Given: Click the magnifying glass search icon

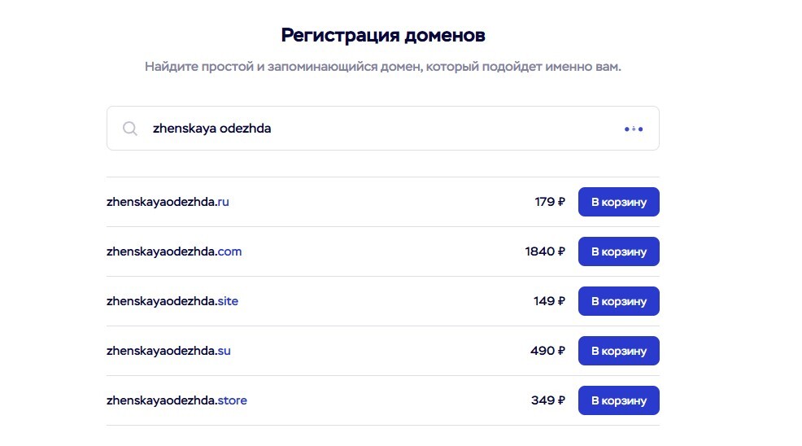Looking at the screenshot, I should coord(130,129).
